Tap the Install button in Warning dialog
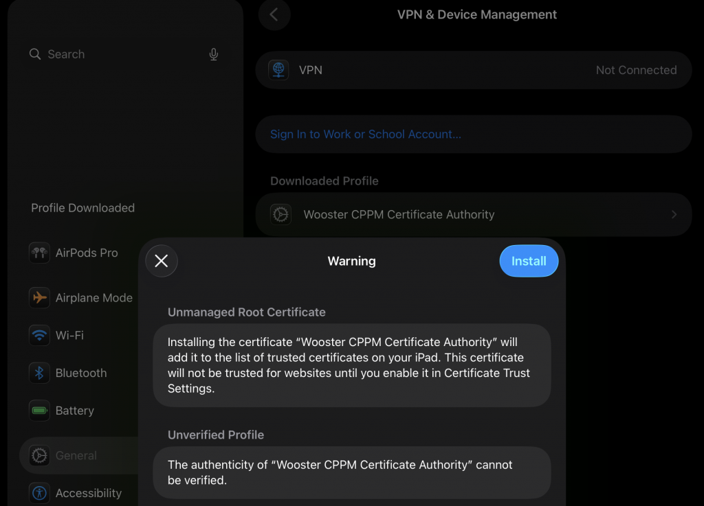 click(x=529, y=261)
